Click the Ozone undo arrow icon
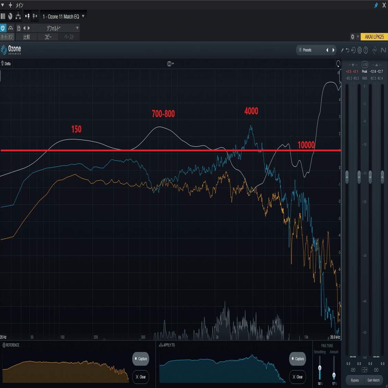 [x=348, y=50]
